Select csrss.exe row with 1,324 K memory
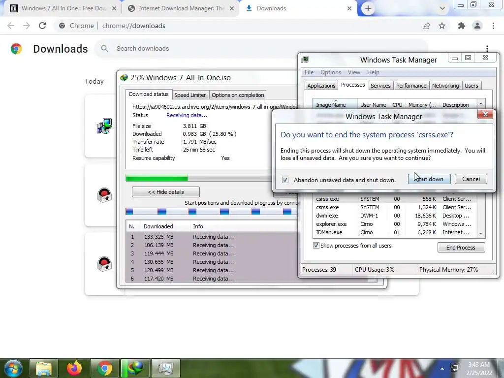Viewport: 504px width, 378px height. coord(395,207)
